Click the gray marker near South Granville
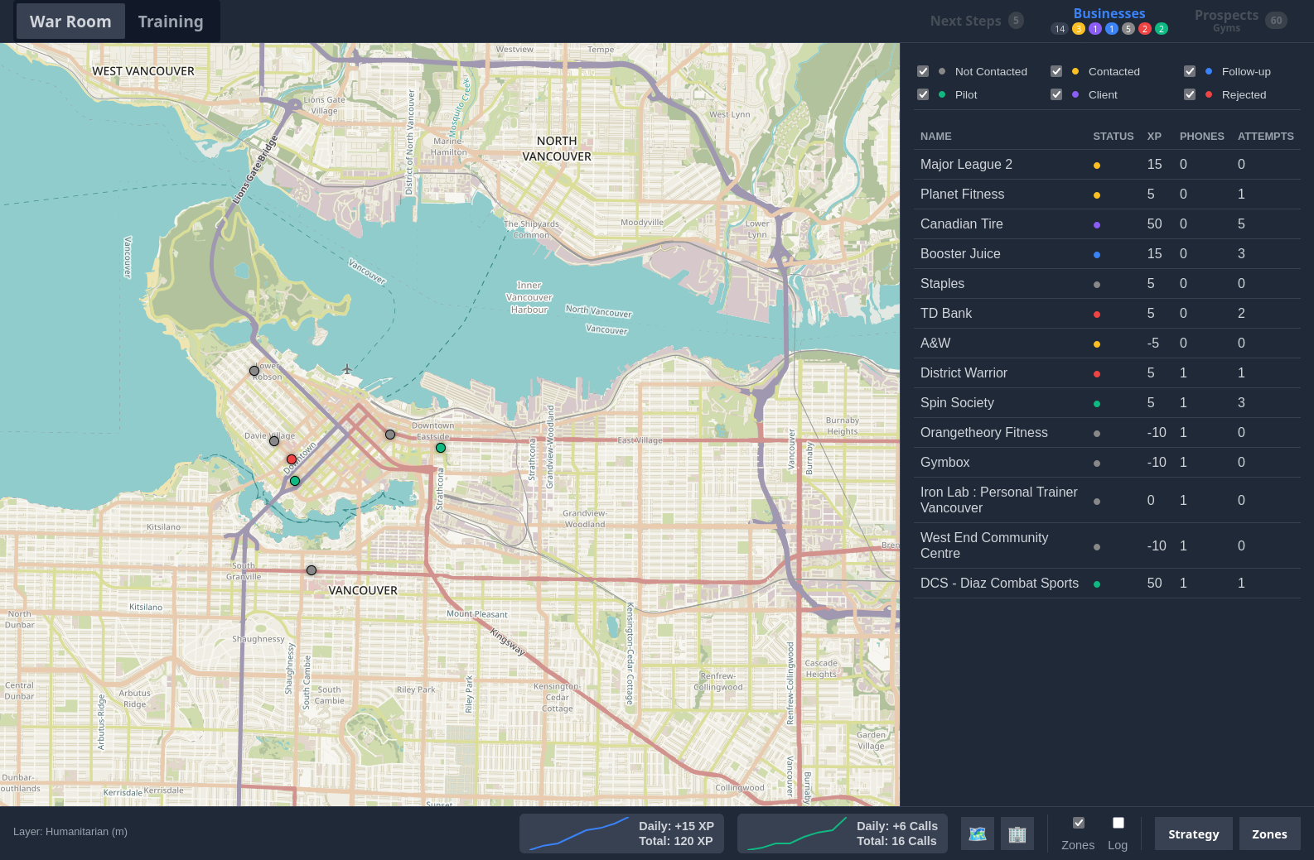1314x860 pixels. point(312,570)
